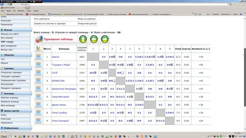Open Чат in sidebar

pyautogui.click(x=3, y=59)
